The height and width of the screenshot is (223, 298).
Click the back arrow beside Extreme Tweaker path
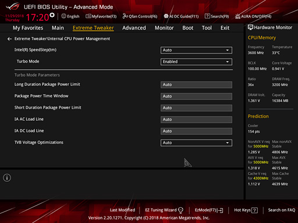point(9,39)
